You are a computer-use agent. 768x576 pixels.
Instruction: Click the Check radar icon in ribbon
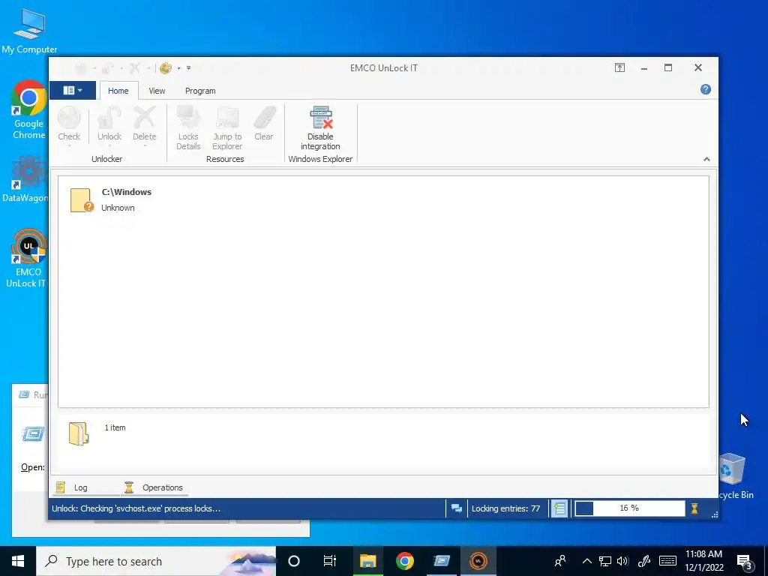(69, 118)
